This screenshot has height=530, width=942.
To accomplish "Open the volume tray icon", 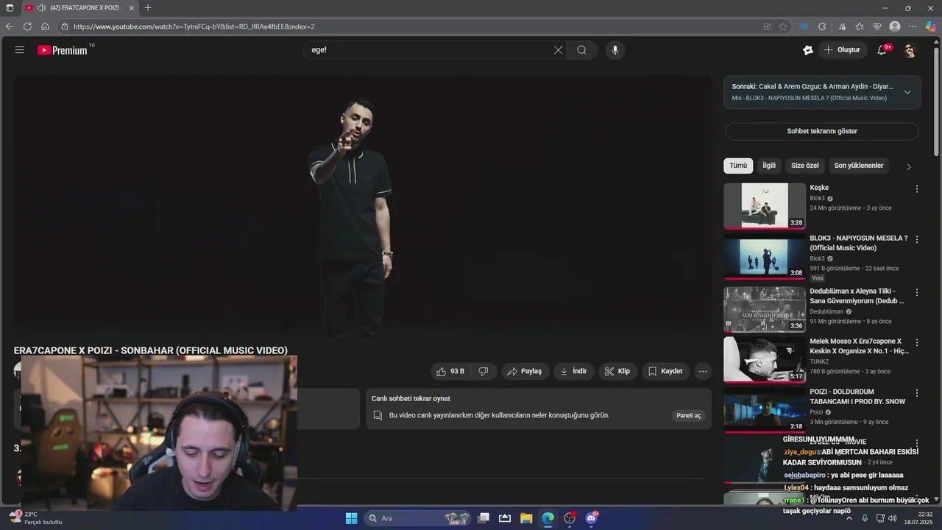I will (892, 518).
